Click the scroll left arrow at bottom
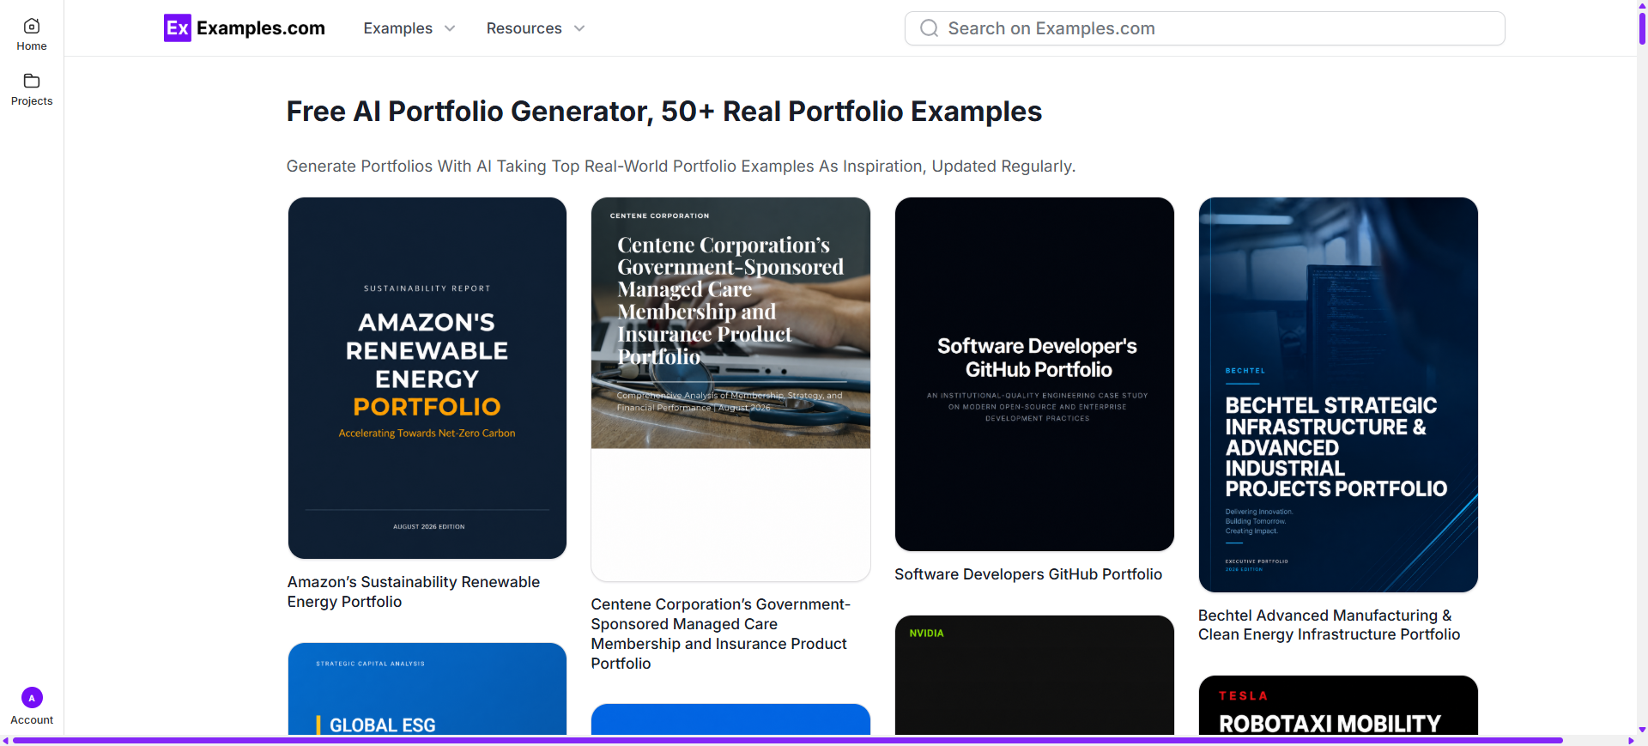Screen dimensions: 1648x746 [x=5, y=741]
